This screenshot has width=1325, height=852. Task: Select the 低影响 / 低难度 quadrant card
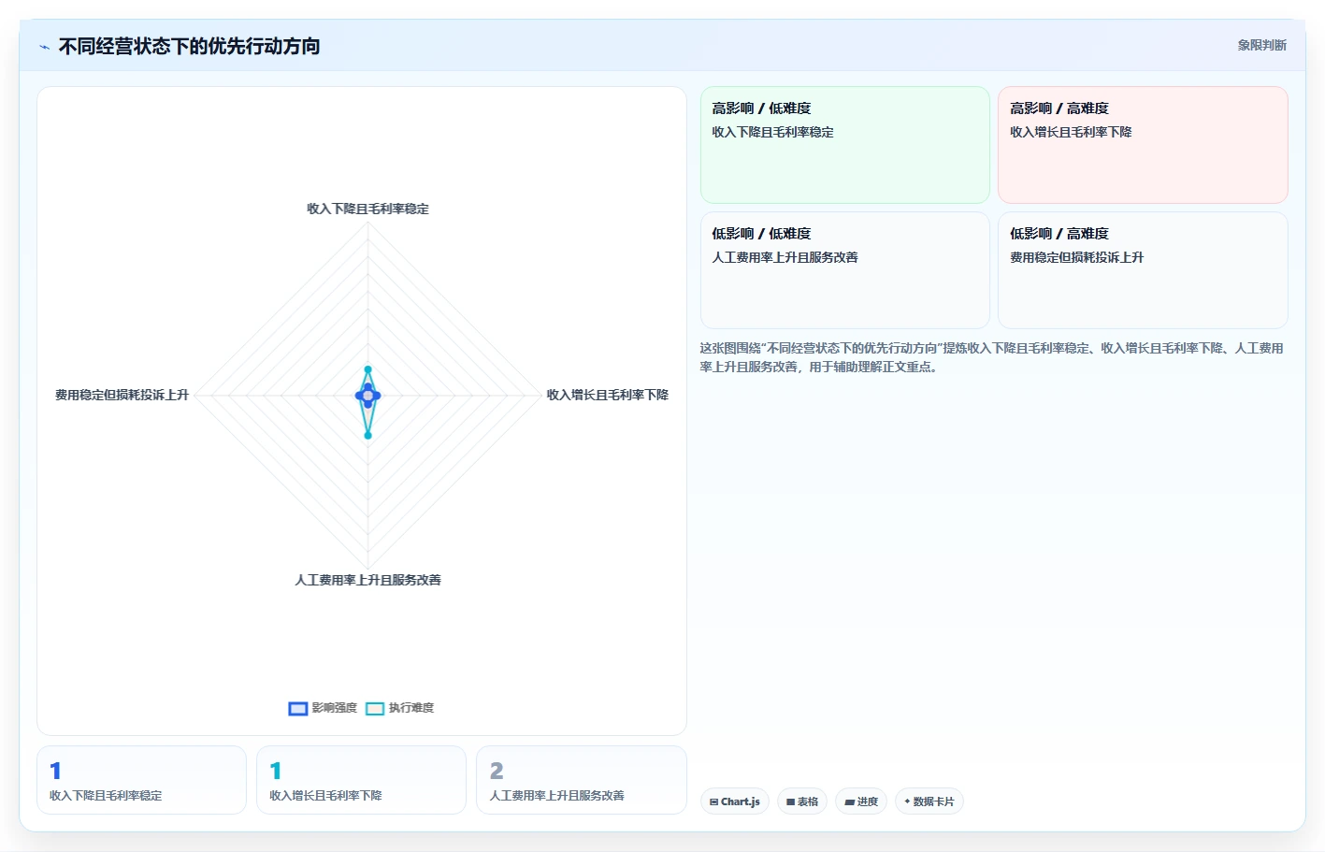coord(844,270)
